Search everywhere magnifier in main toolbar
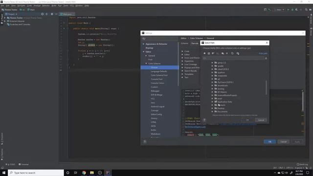The height and width of the screenshot is (176, 313). coord(306,10)
